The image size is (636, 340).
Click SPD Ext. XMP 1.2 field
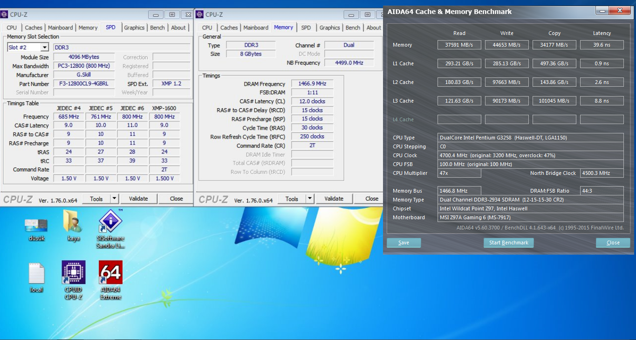[x=171, y=84]
